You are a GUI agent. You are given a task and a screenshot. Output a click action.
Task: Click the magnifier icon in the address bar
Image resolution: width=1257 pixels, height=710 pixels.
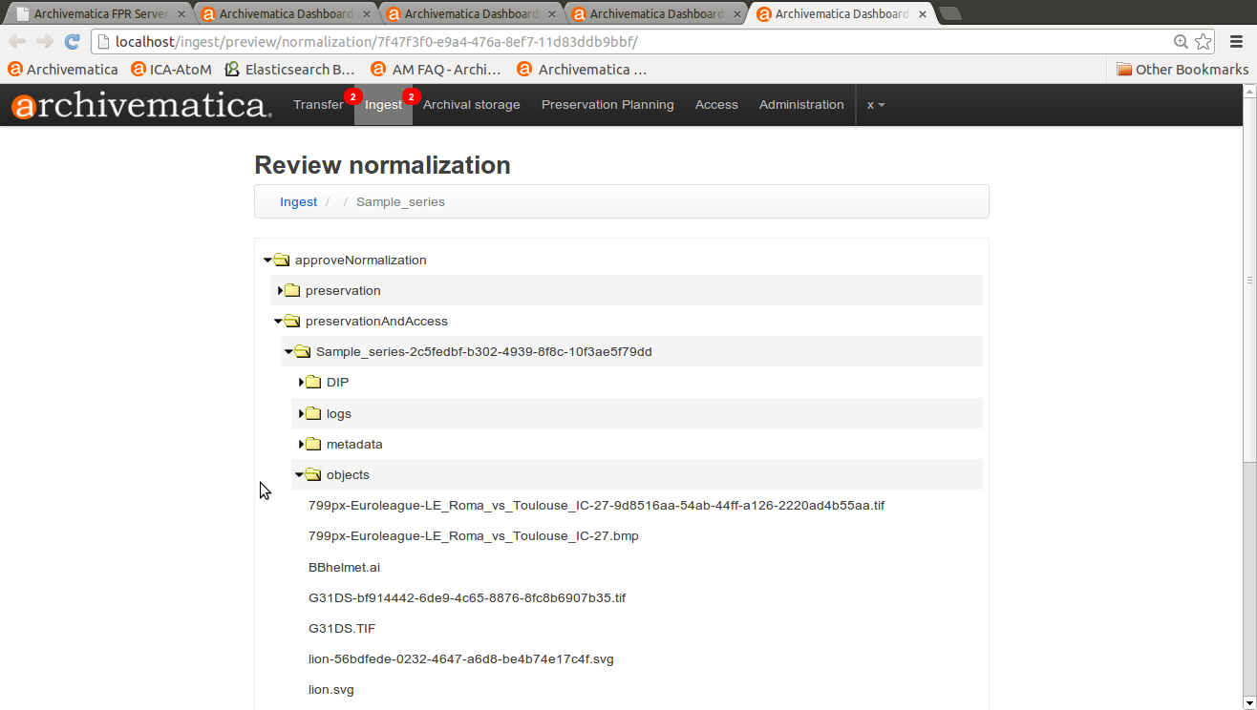(x=1181, y=42)
